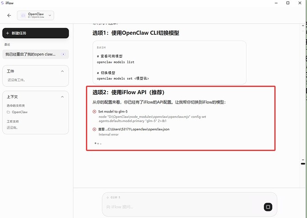Screen dimensions: 307x218
Task: Click the status indicator on the recent task
Action: click(63, 54)
